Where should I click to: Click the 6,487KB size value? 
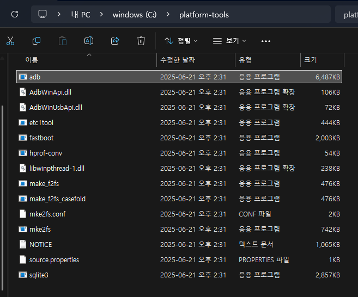pos(327,77)
